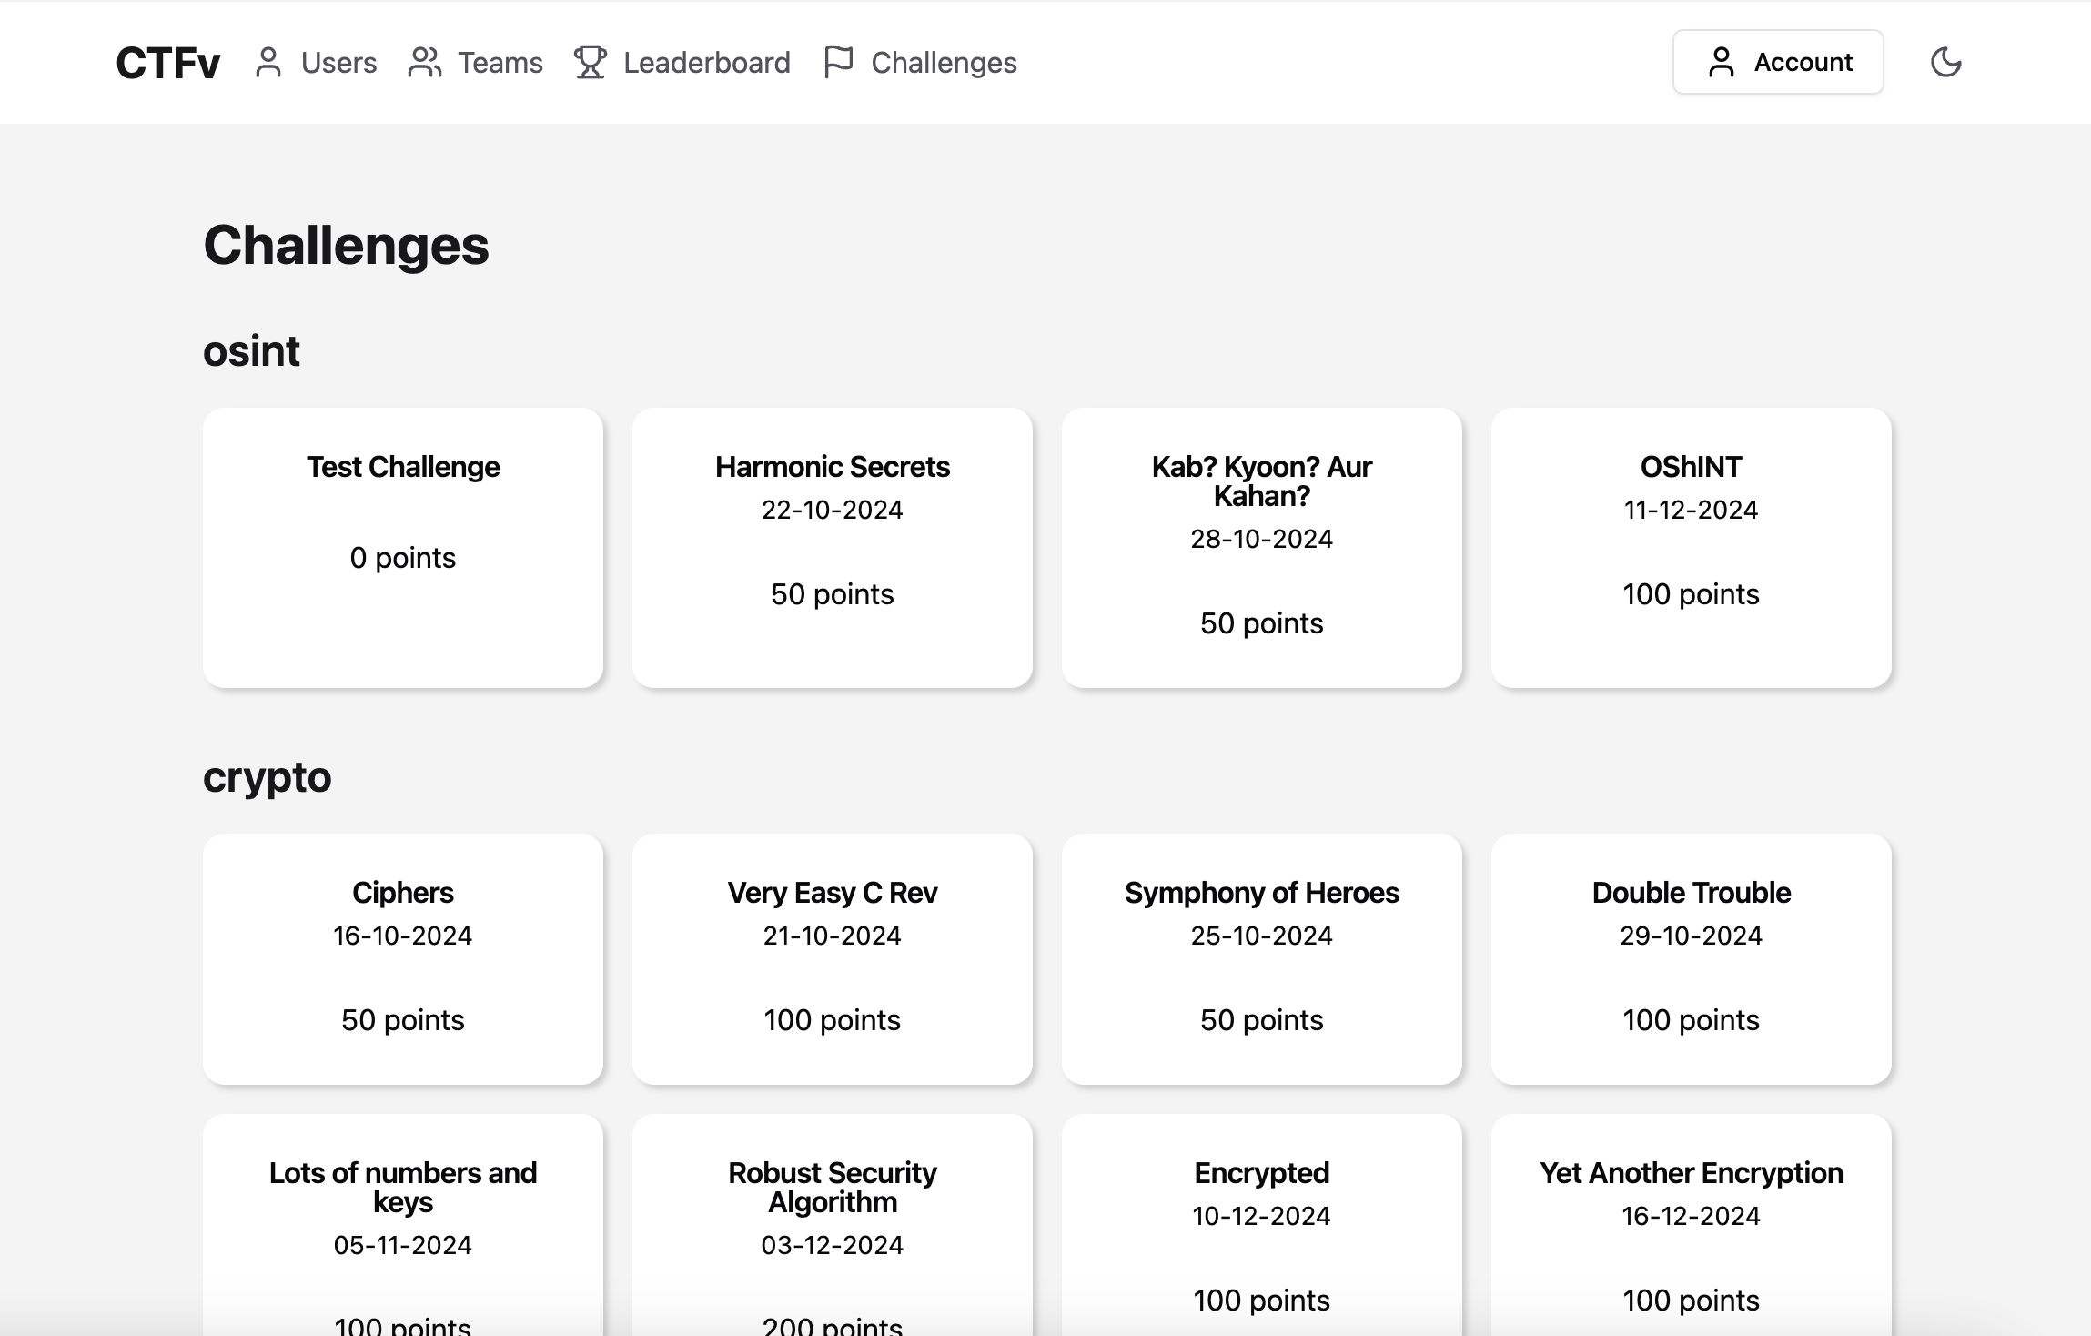Toggle dark mode with moon icon
This screenshot has width=2091, height=1336.
tap(1945, 63)
